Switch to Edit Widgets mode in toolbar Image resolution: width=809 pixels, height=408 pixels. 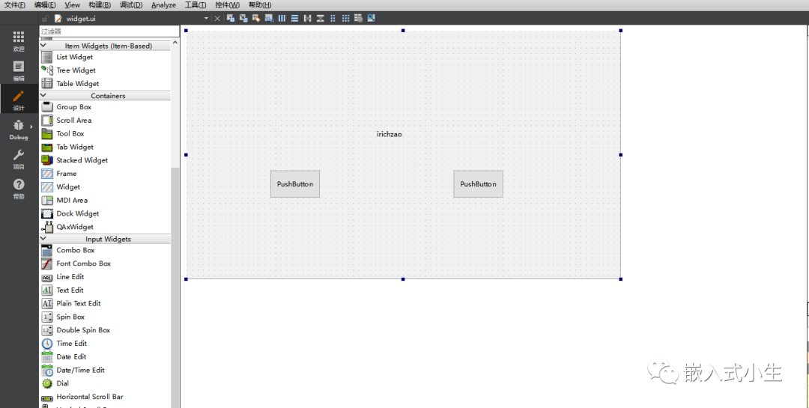pyautogui.click(x=231, y=18)
